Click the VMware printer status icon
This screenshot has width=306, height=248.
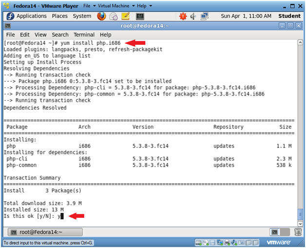click(x=227, y=243)
